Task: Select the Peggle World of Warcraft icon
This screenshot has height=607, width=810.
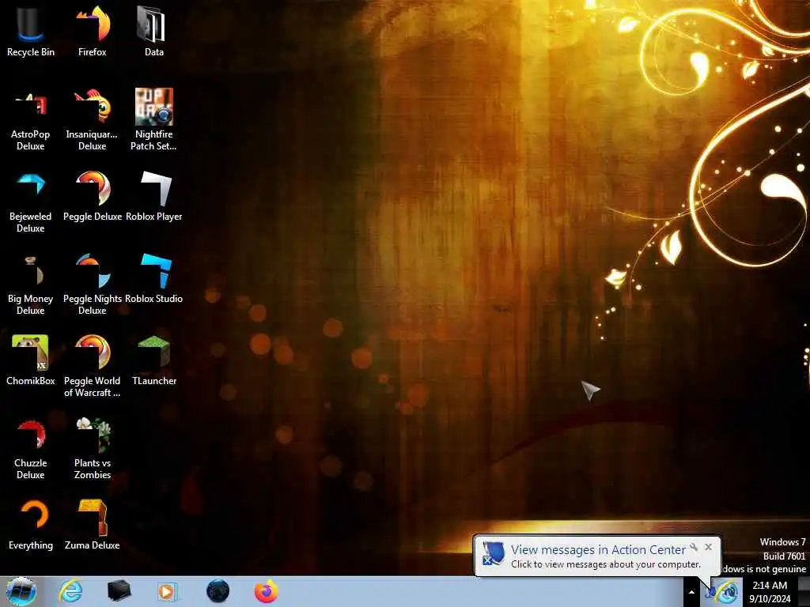Action: 93,367
